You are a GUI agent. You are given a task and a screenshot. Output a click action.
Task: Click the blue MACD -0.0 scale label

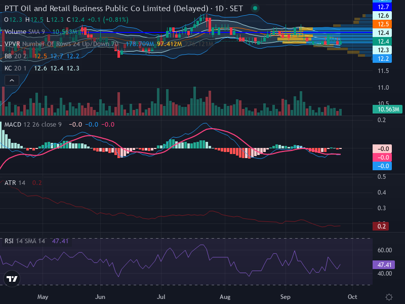click(382, 166)
